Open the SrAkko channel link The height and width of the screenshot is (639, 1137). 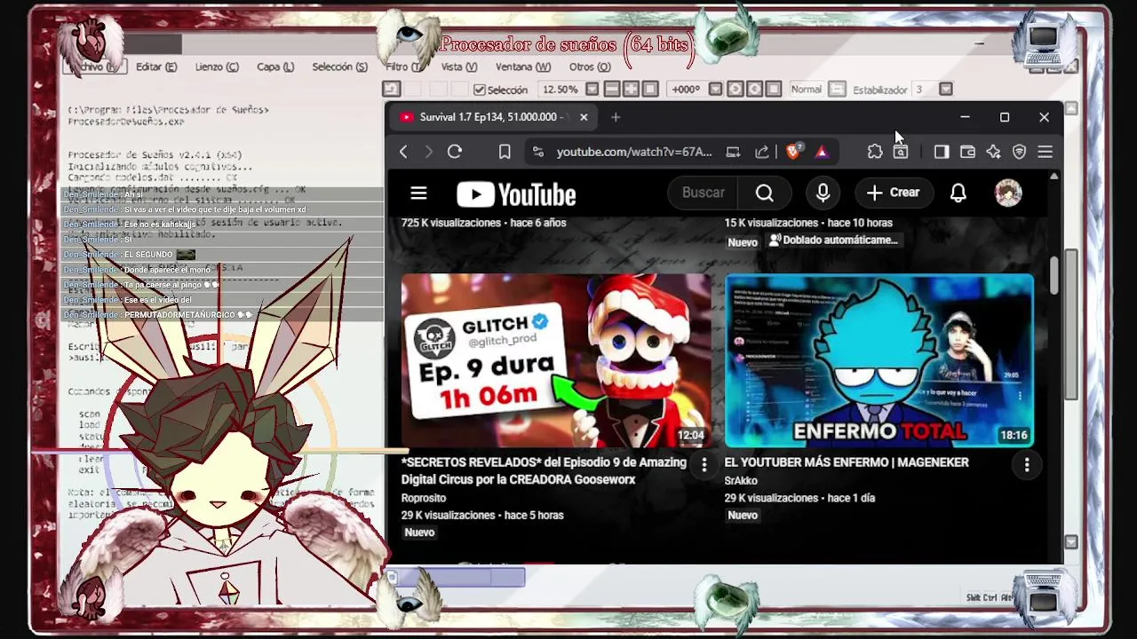[x=741, y=481]
